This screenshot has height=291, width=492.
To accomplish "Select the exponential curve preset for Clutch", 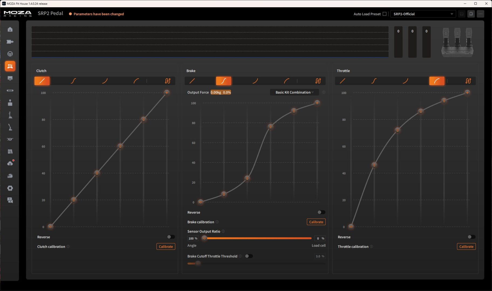I will pyautogui.click(x=105, y=81).
